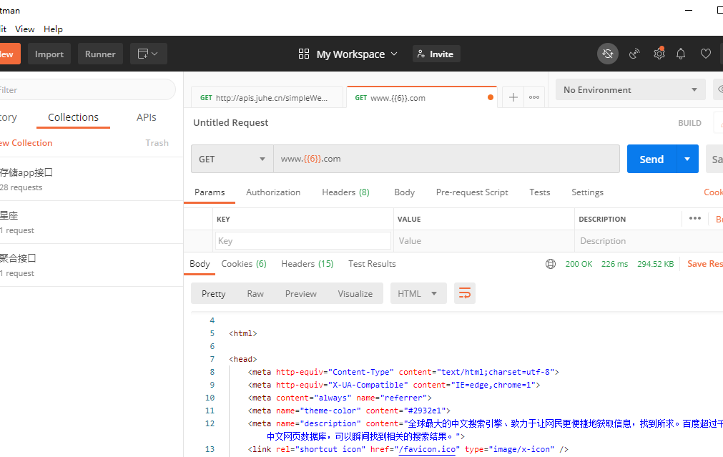
Task: Click the network globe icon
Action: click(x=551, y=264)
